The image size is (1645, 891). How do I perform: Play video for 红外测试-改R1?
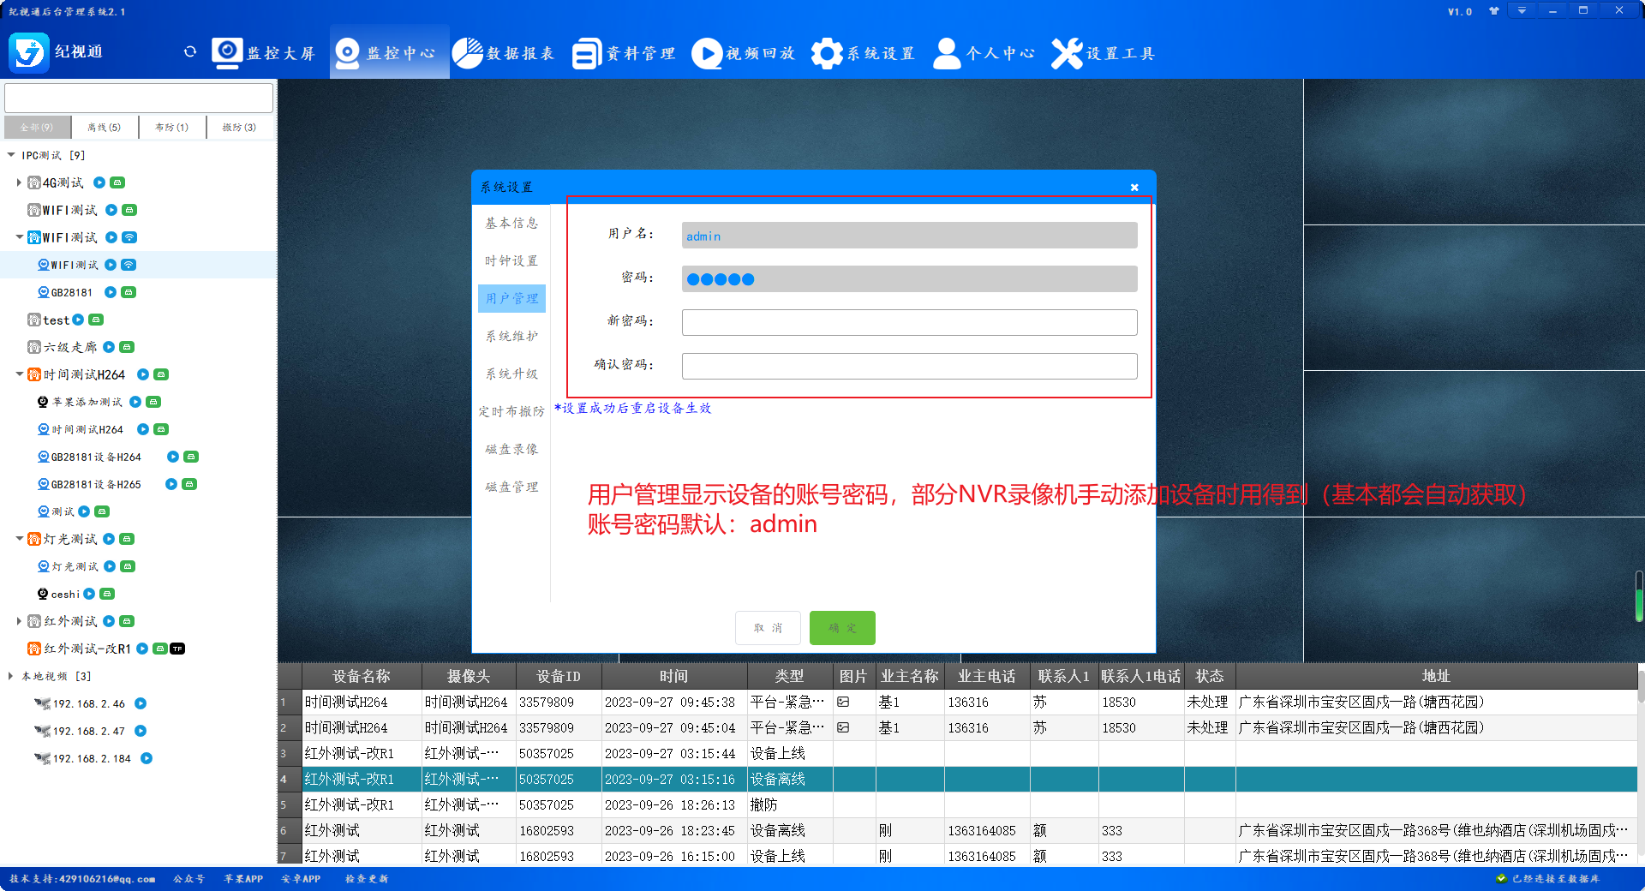tap(142, 649)
